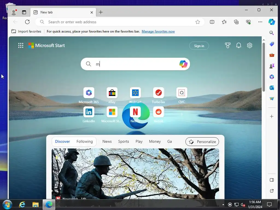The image size is (280, 210).
Task: Open File Explorer from taskbar
Action: point(35,205)
